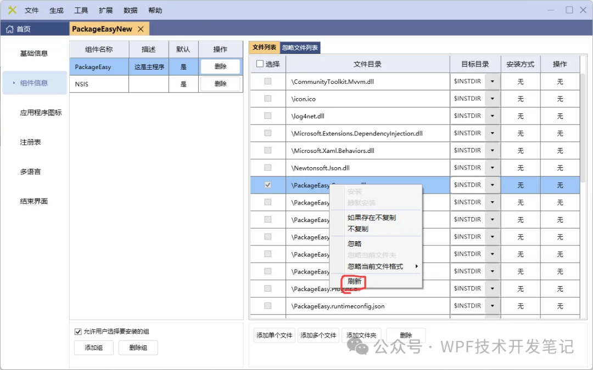This screenshot has height=370, width=593.
Task: Click the 文件目录 column header
Action: point(367,64)
